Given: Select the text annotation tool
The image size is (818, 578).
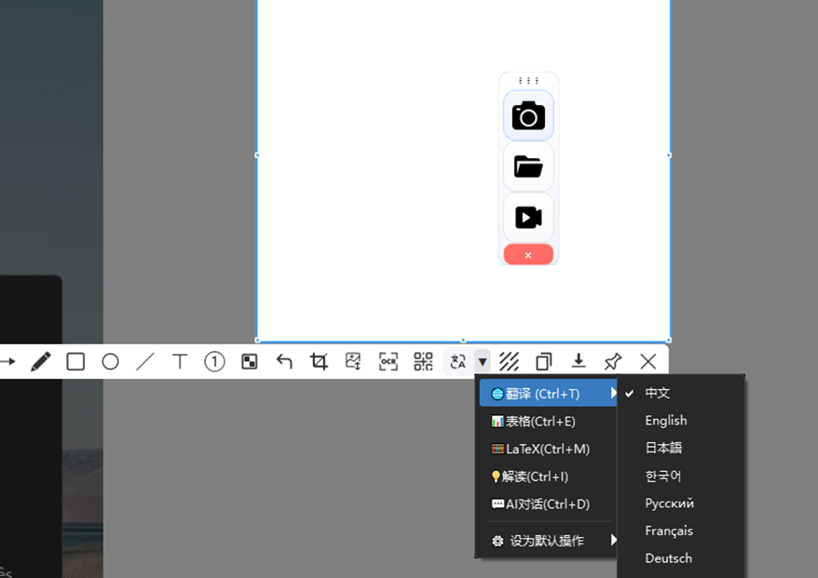Looking at the screenshot, I should coord(180,361).
